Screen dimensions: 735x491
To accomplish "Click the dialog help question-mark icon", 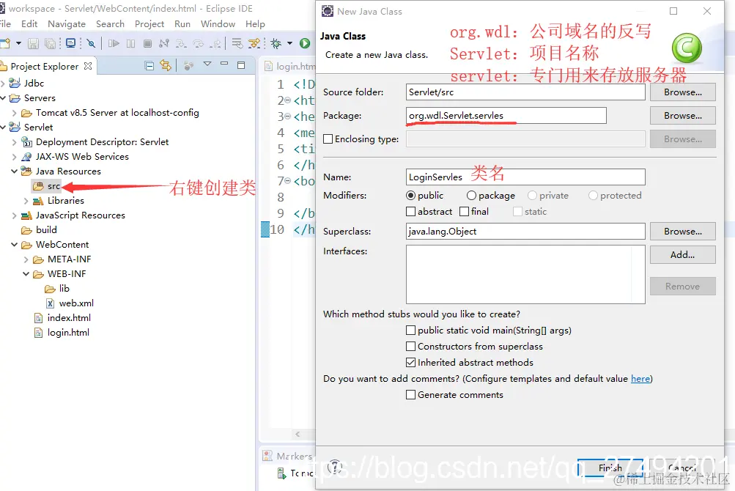I will 335,467.
